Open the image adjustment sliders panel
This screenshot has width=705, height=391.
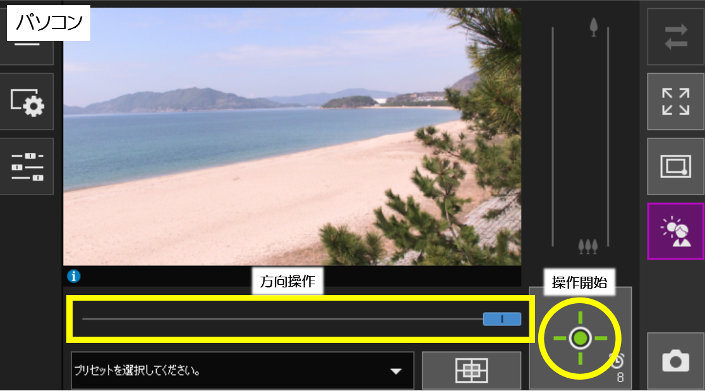[27, 167]
